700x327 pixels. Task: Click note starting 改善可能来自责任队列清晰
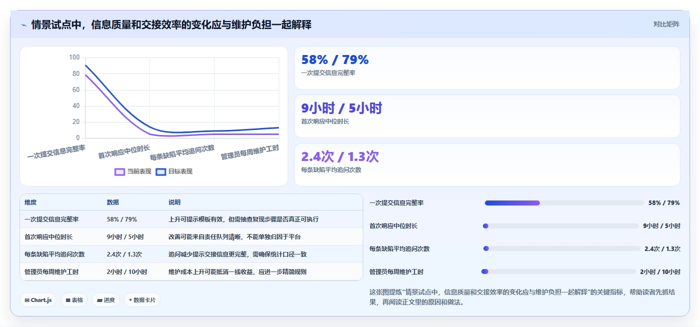[235, 237]
